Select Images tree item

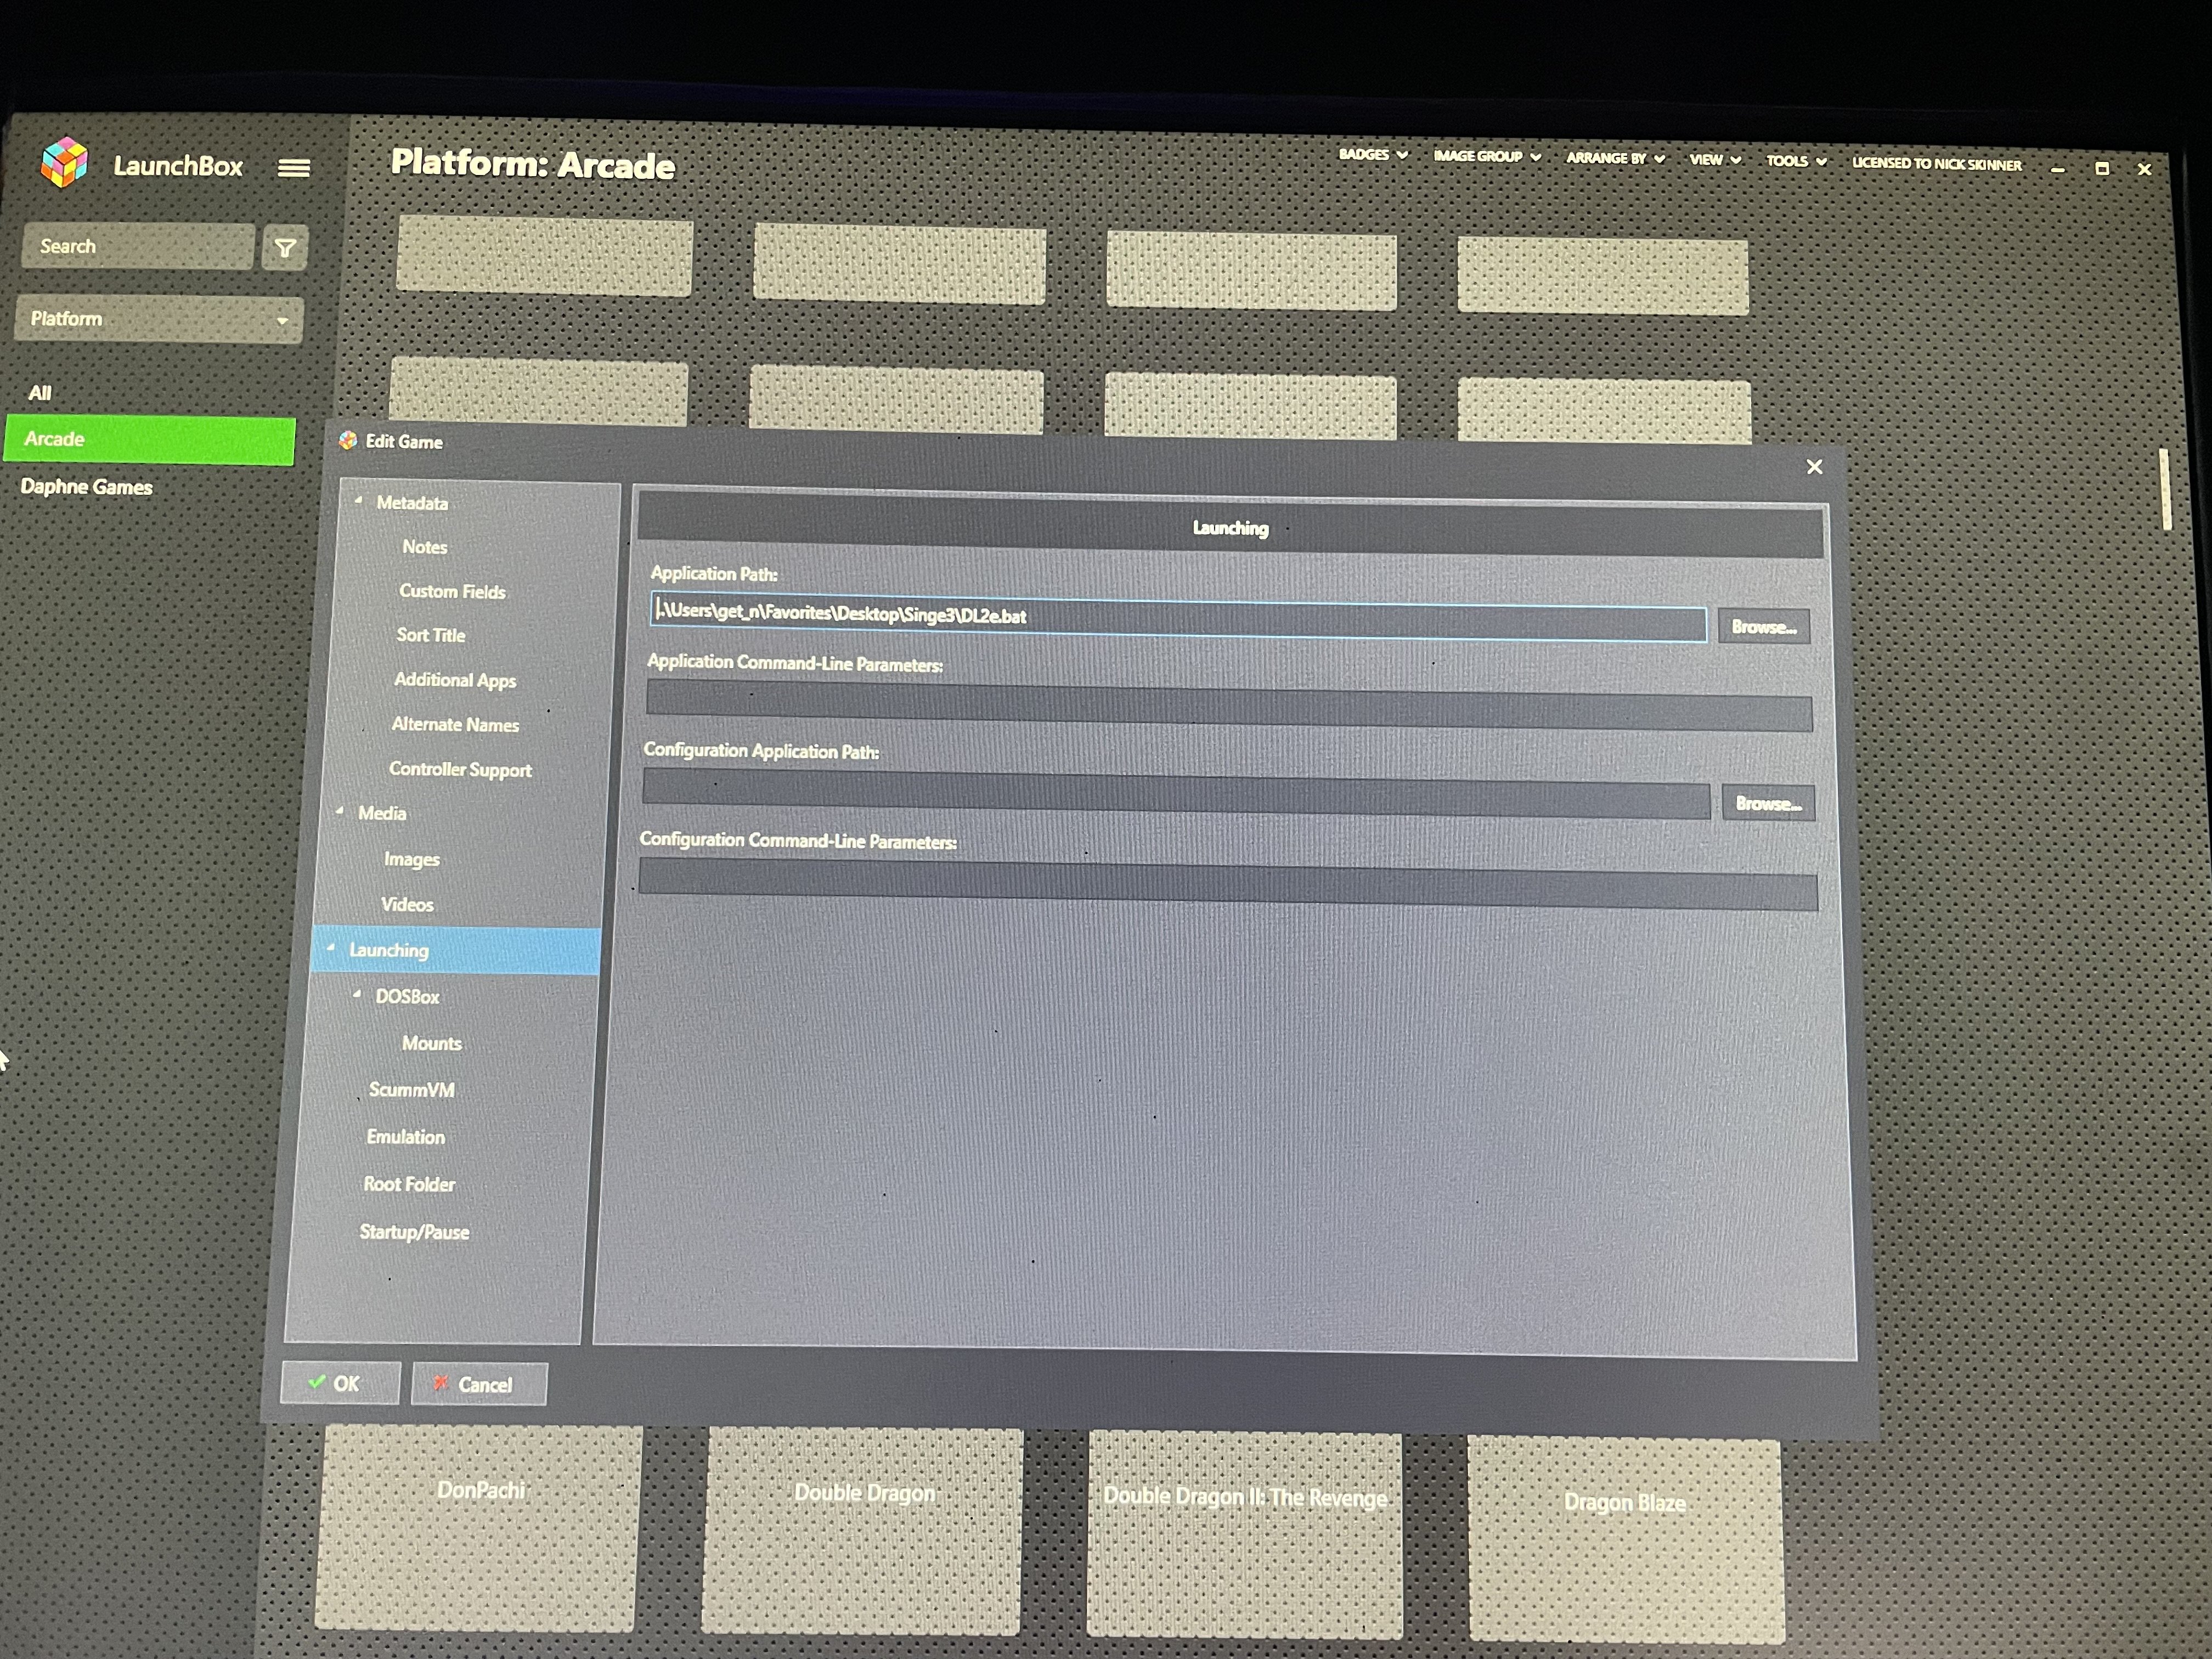coord(411,859)
